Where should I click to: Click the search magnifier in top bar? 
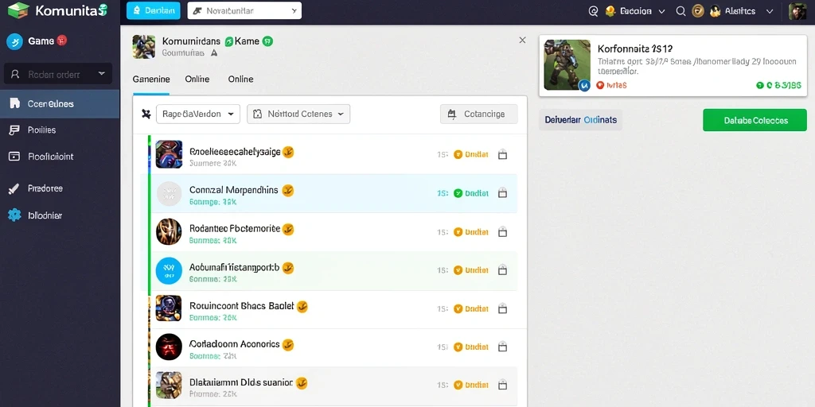click(x=680, y=11)
